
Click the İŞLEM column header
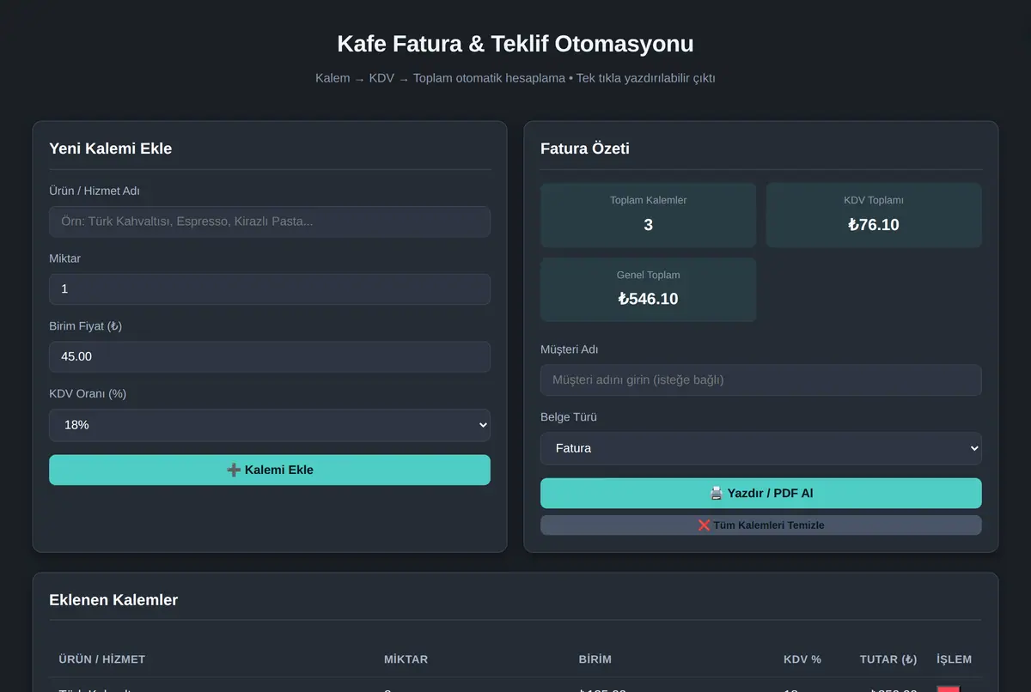[955, 659]
